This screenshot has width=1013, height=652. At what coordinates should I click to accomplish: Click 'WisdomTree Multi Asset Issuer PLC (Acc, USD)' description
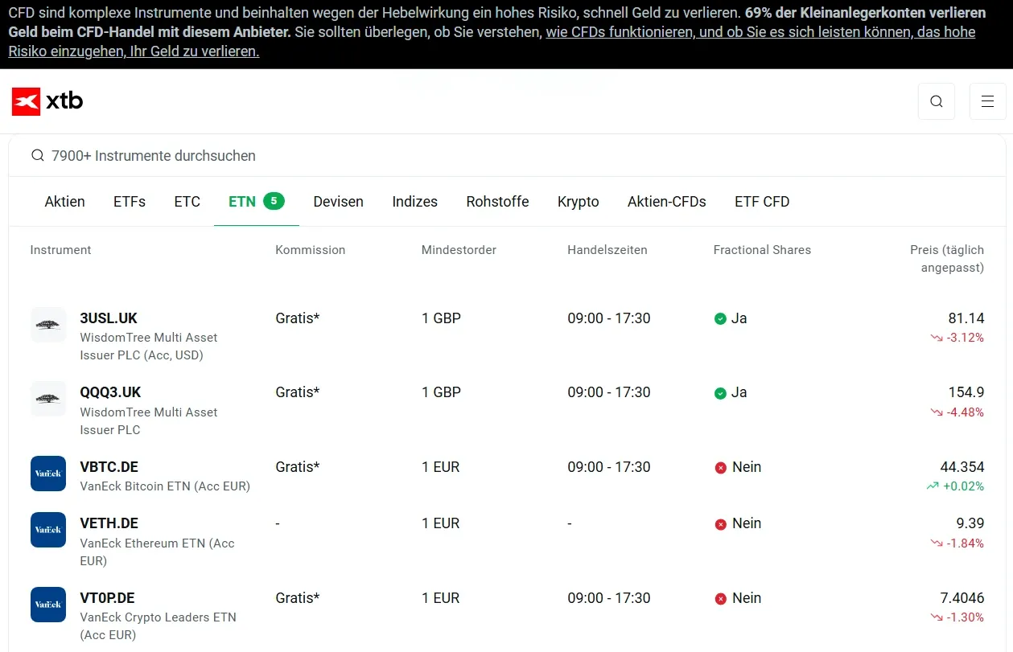[x=149, y=347]
